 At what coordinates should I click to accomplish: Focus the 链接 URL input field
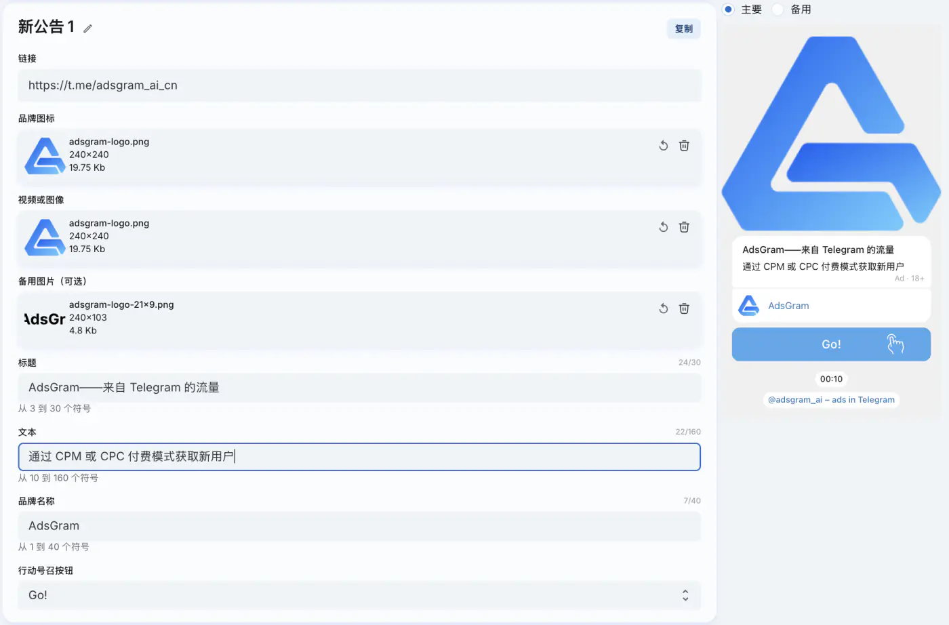point(359,85)
